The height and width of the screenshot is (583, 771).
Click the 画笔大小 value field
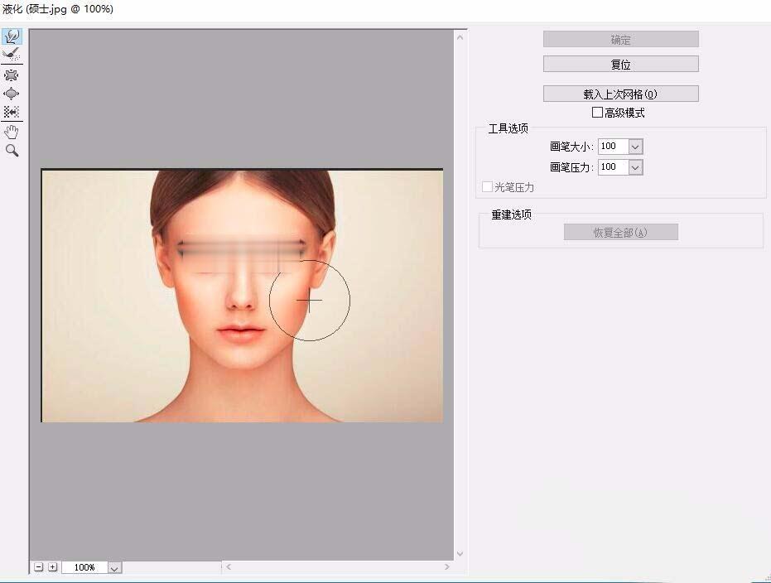(613, 147)
